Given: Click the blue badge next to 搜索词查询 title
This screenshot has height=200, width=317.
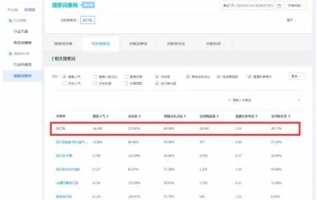Looking at the screenshot, I should 88,5.
